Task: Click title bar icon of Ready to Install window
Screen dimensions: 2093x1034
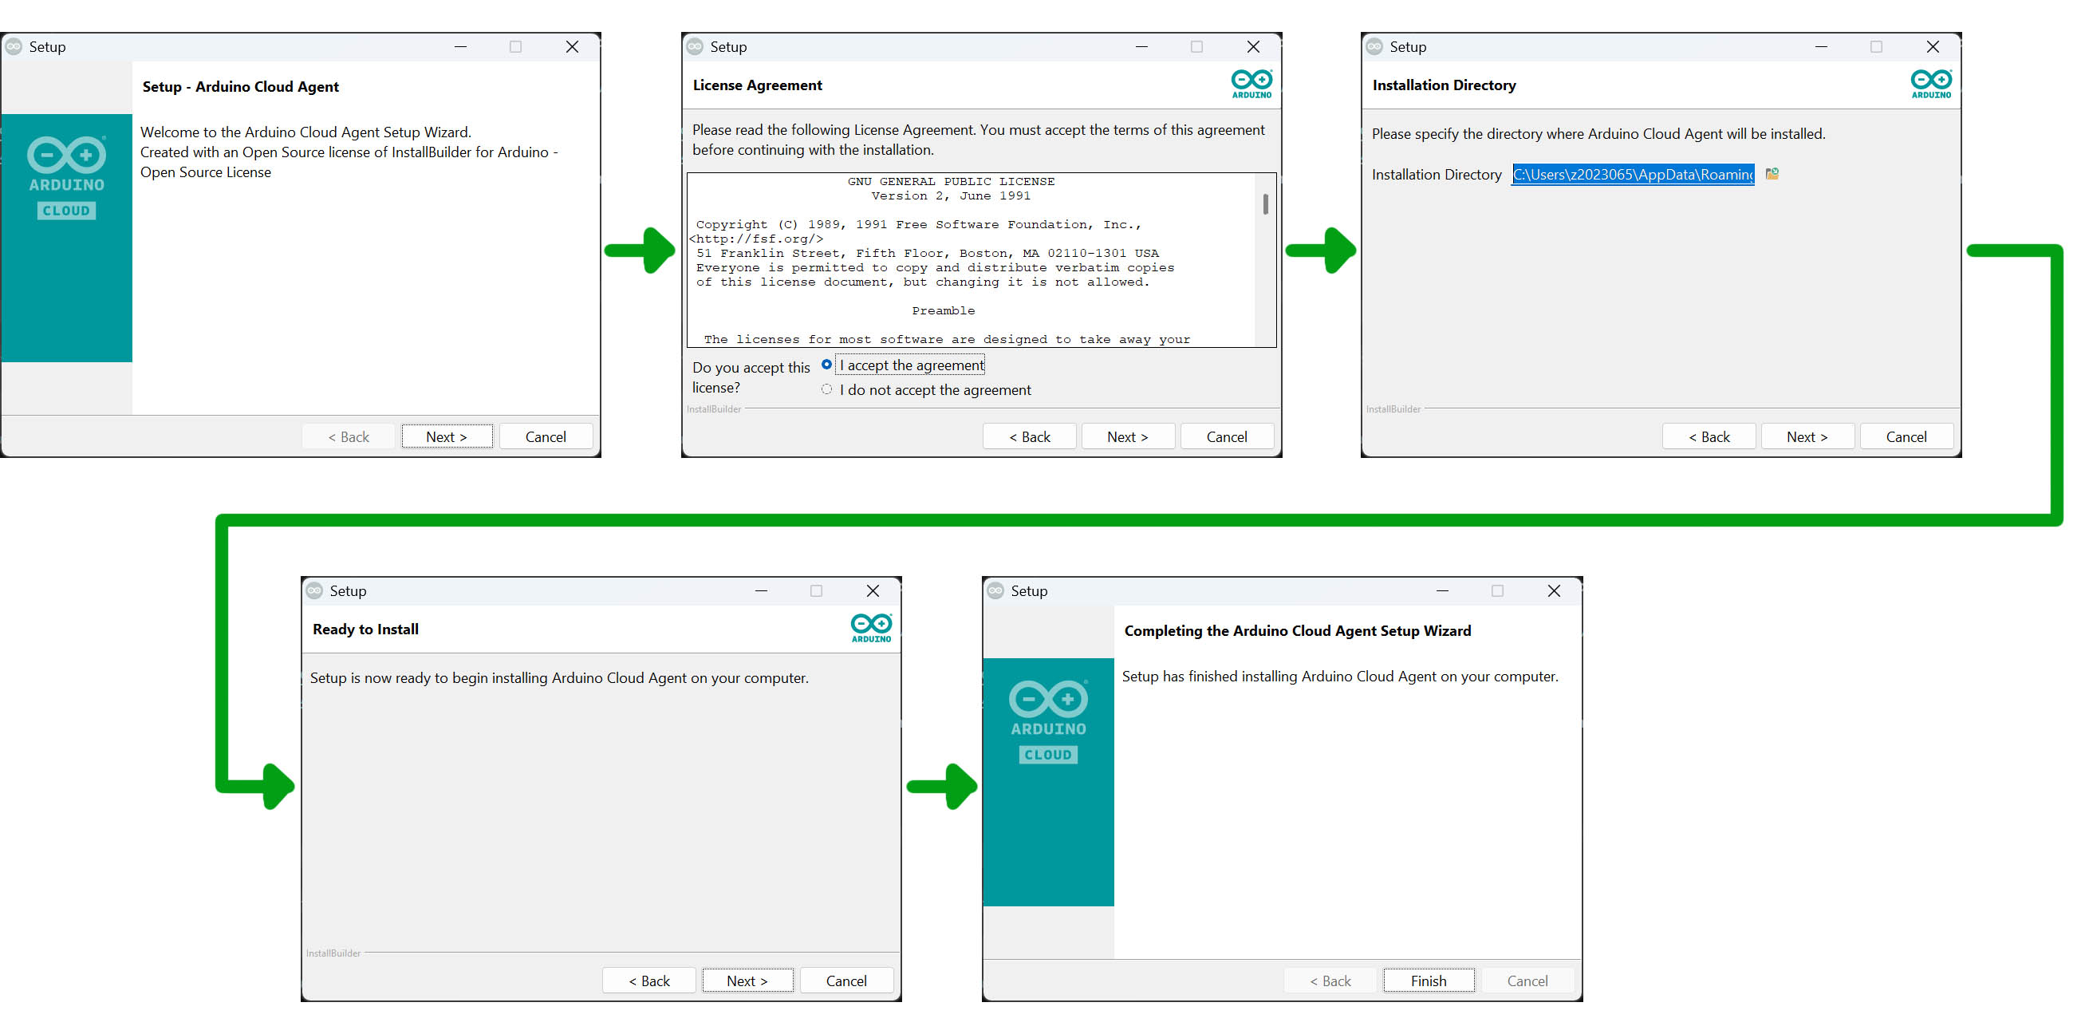Action: [314, 590]
